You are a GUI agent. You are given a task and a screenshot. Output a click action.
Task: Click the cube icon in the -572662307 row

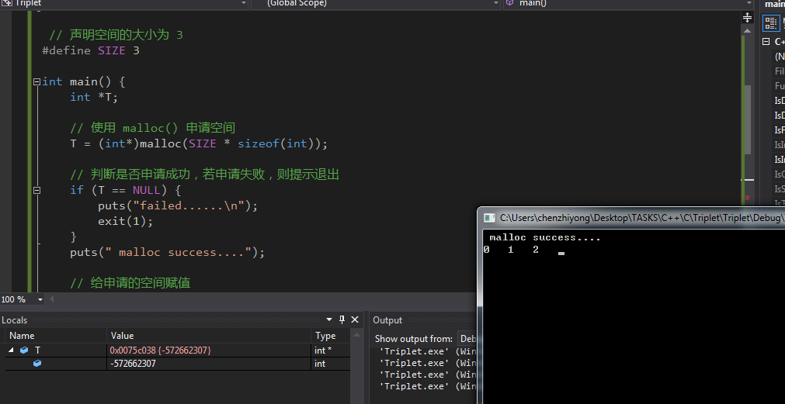[37, 364]
